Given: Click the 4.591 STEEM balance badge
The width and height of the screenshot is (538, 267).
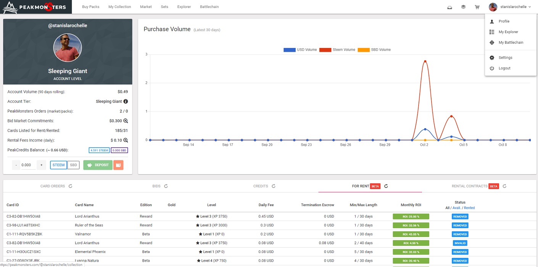Looking at the screenshot, I should (99, 150).
